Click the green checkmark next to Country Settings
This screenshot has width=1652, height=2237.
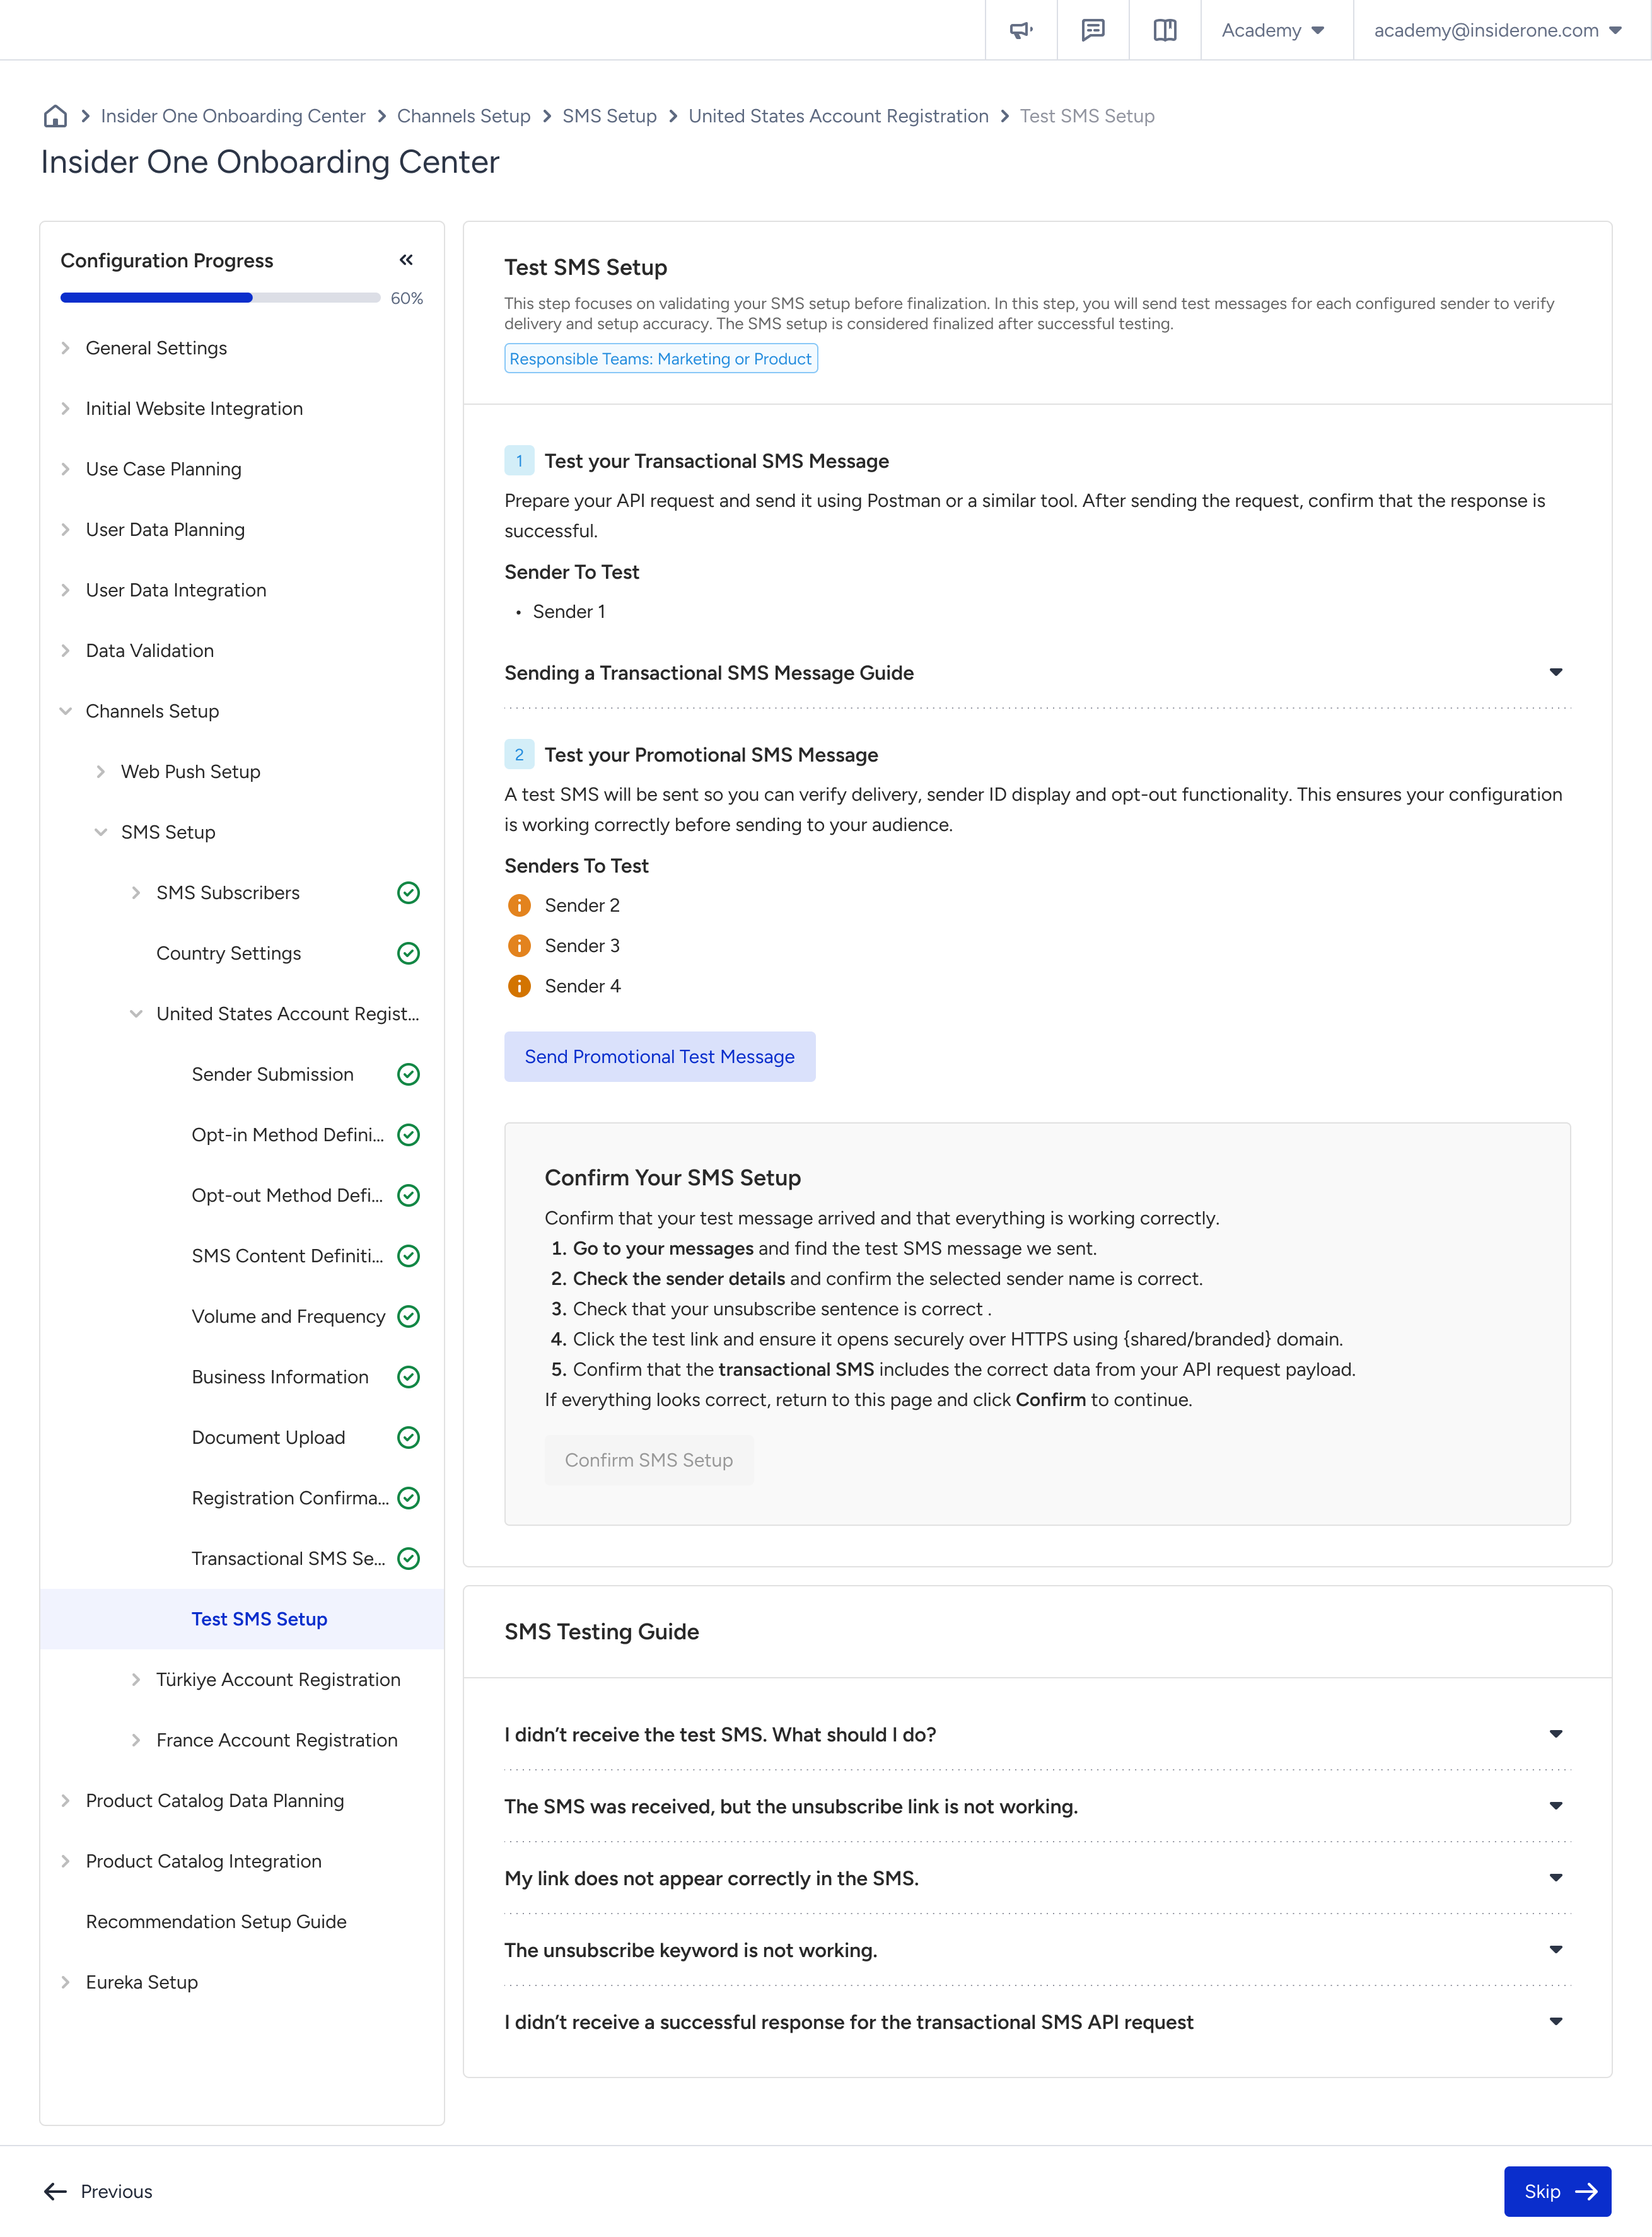point(408,953)
